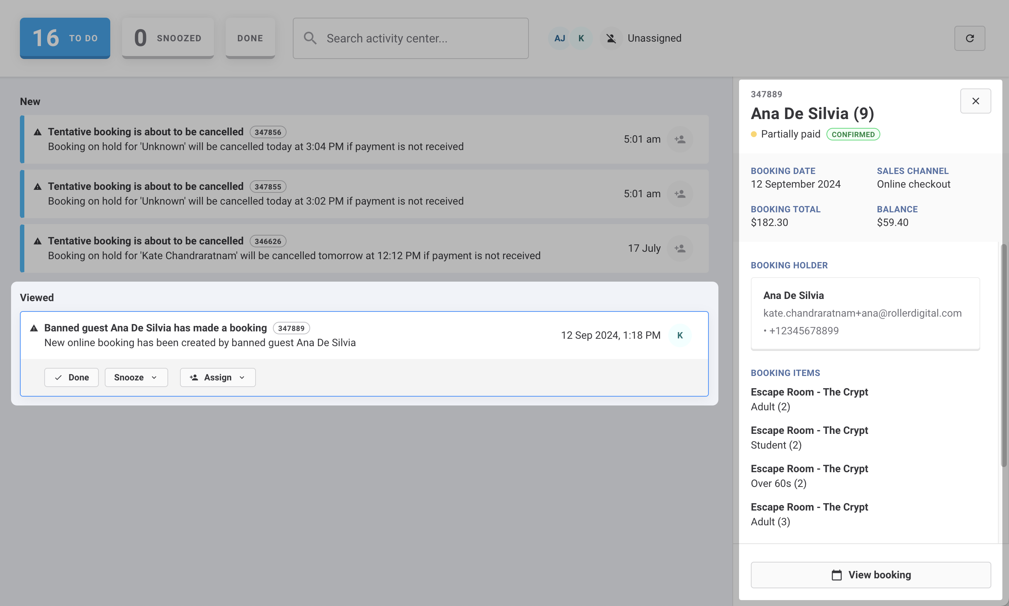Click the 17 July timestamp

coord(644,248)
